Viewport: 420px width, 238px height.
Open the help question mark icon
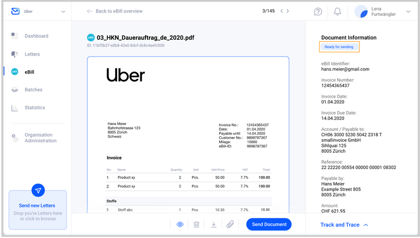318,12
